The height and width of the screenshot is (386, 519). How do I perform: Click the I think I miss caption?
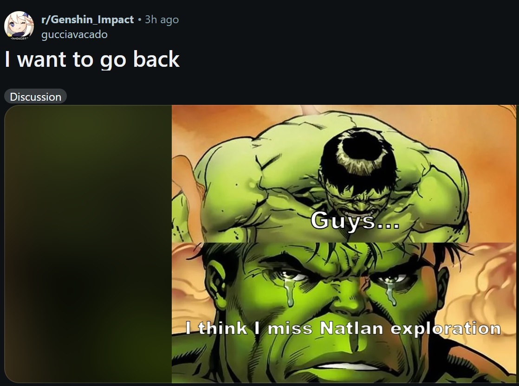(248, 328)
